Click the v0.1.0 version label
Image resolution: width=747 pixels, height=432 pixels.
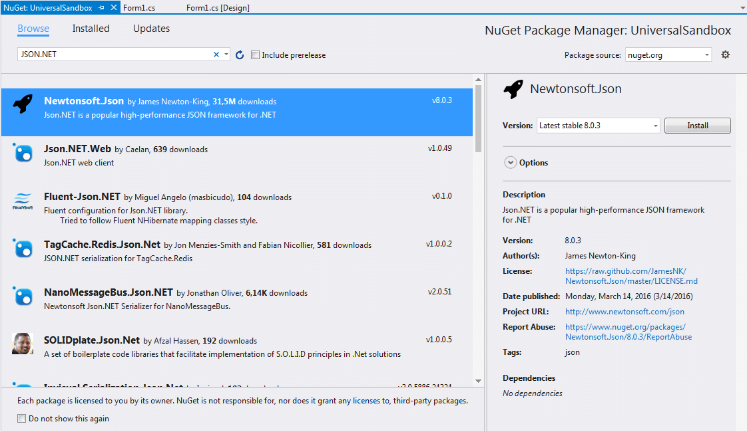pos(441,196)
